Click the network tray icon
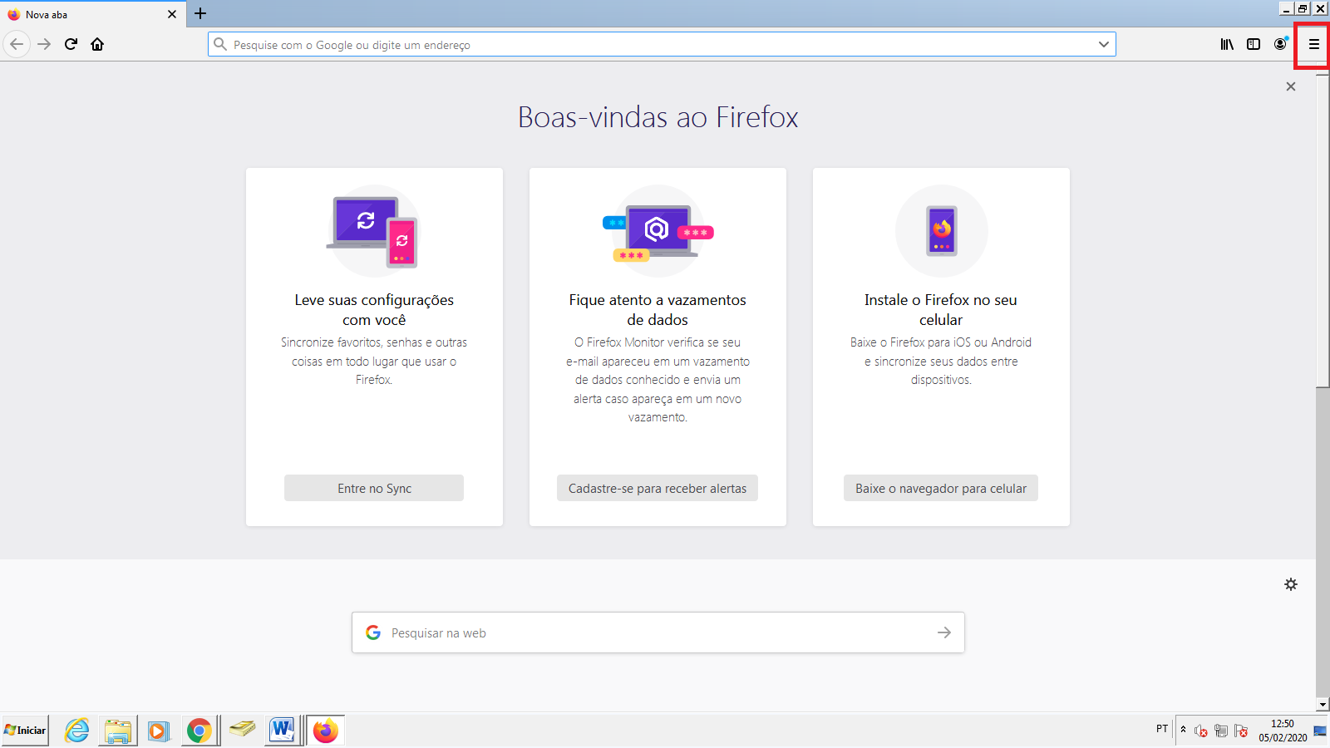Screen dimensions: 1330x748 (1221, 731)
